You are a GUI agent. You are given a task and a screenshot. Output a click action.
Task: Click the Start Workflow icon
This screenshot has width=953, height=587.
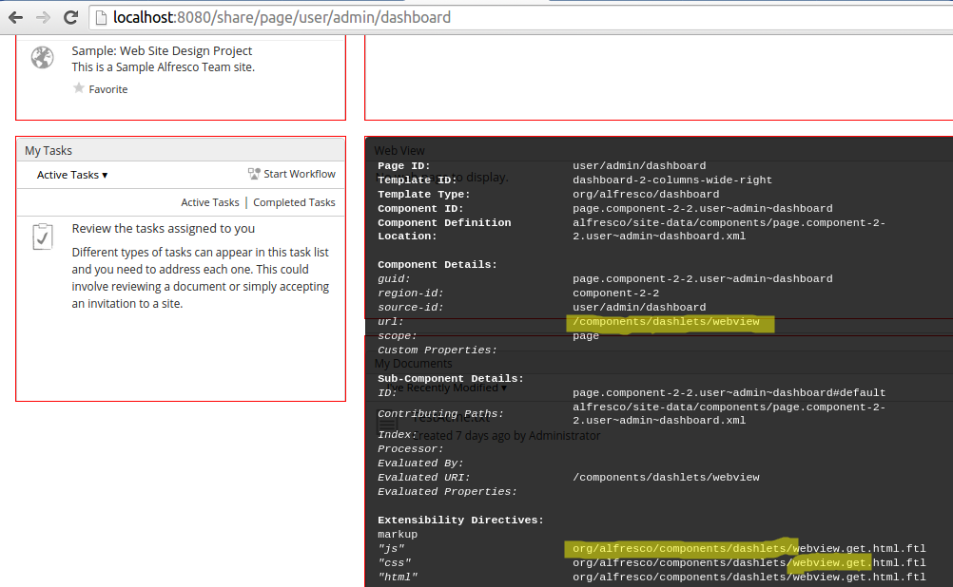pyautogui.click(x=254, y=174)
